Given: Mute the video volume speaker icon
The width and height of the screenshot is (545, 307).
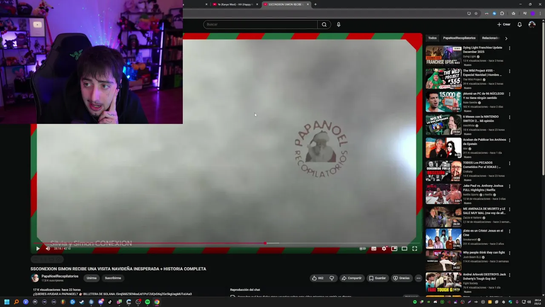Looking at the screenshot, I should coord(48,249).
